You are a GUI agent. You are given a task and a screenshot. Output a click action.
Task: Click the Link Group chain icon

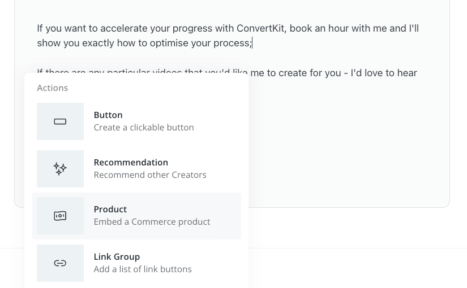click(x=60, y=263)
